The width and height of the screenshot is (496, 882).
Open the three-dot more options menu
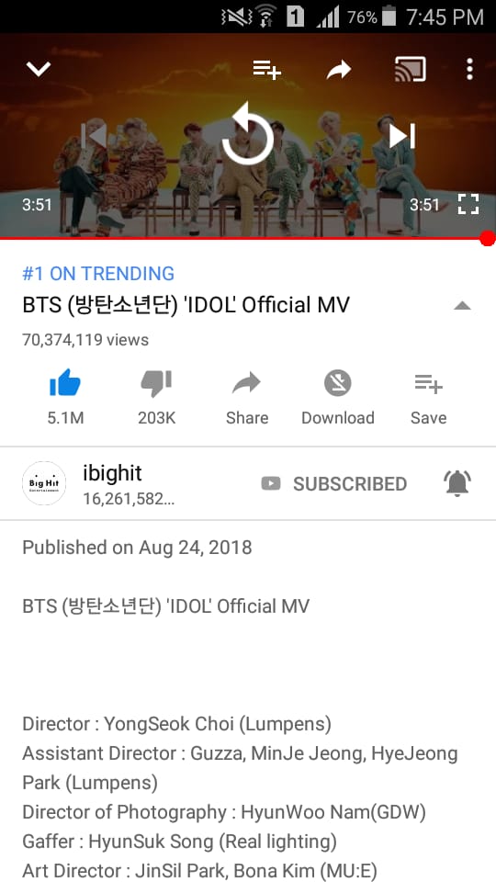pyautogui.click(x=469, y=69)
